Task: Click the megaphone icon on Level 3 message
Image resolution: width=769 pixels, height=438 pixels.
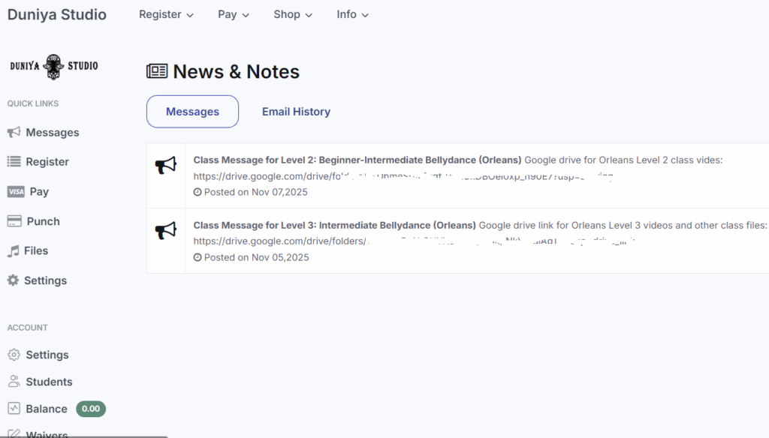Action: (165, 231)
